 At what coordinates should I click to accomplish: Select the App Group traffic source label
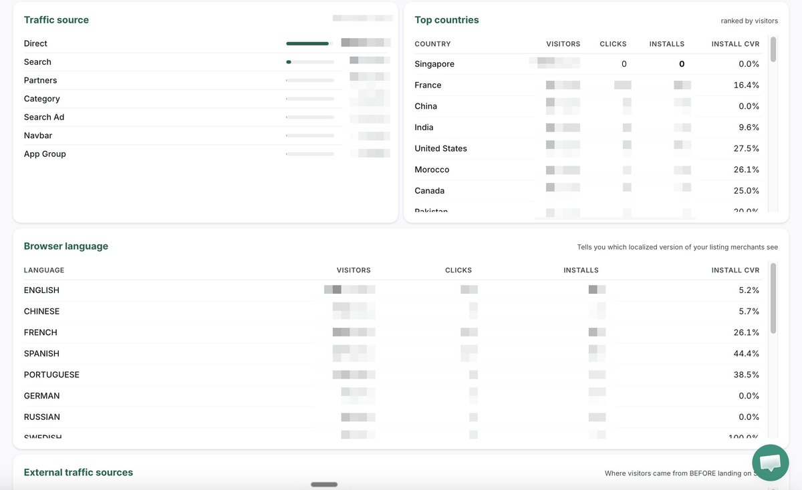(x=45, y=154)
